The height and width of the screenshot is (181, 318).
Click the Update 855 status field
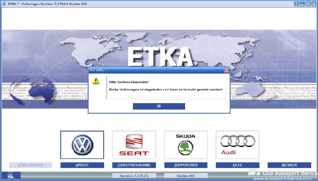186,176
